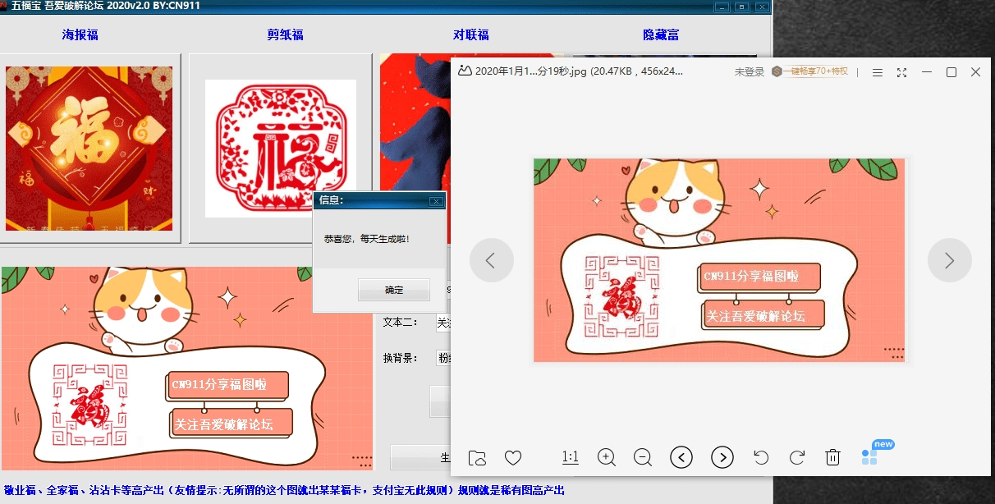Go to previous image using bottom circled arrow
The image size is (995, 504).
coord(681,457)
